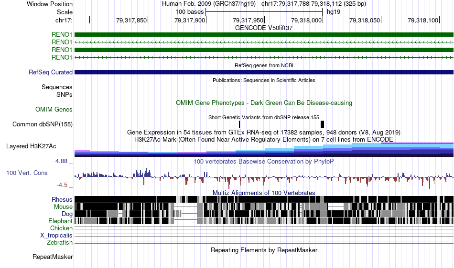The height and width of the screenshot is (268, 454).
Task: Open Multiz Alignments of 100 Vertebrates title
Action: (x=264, y=193)
